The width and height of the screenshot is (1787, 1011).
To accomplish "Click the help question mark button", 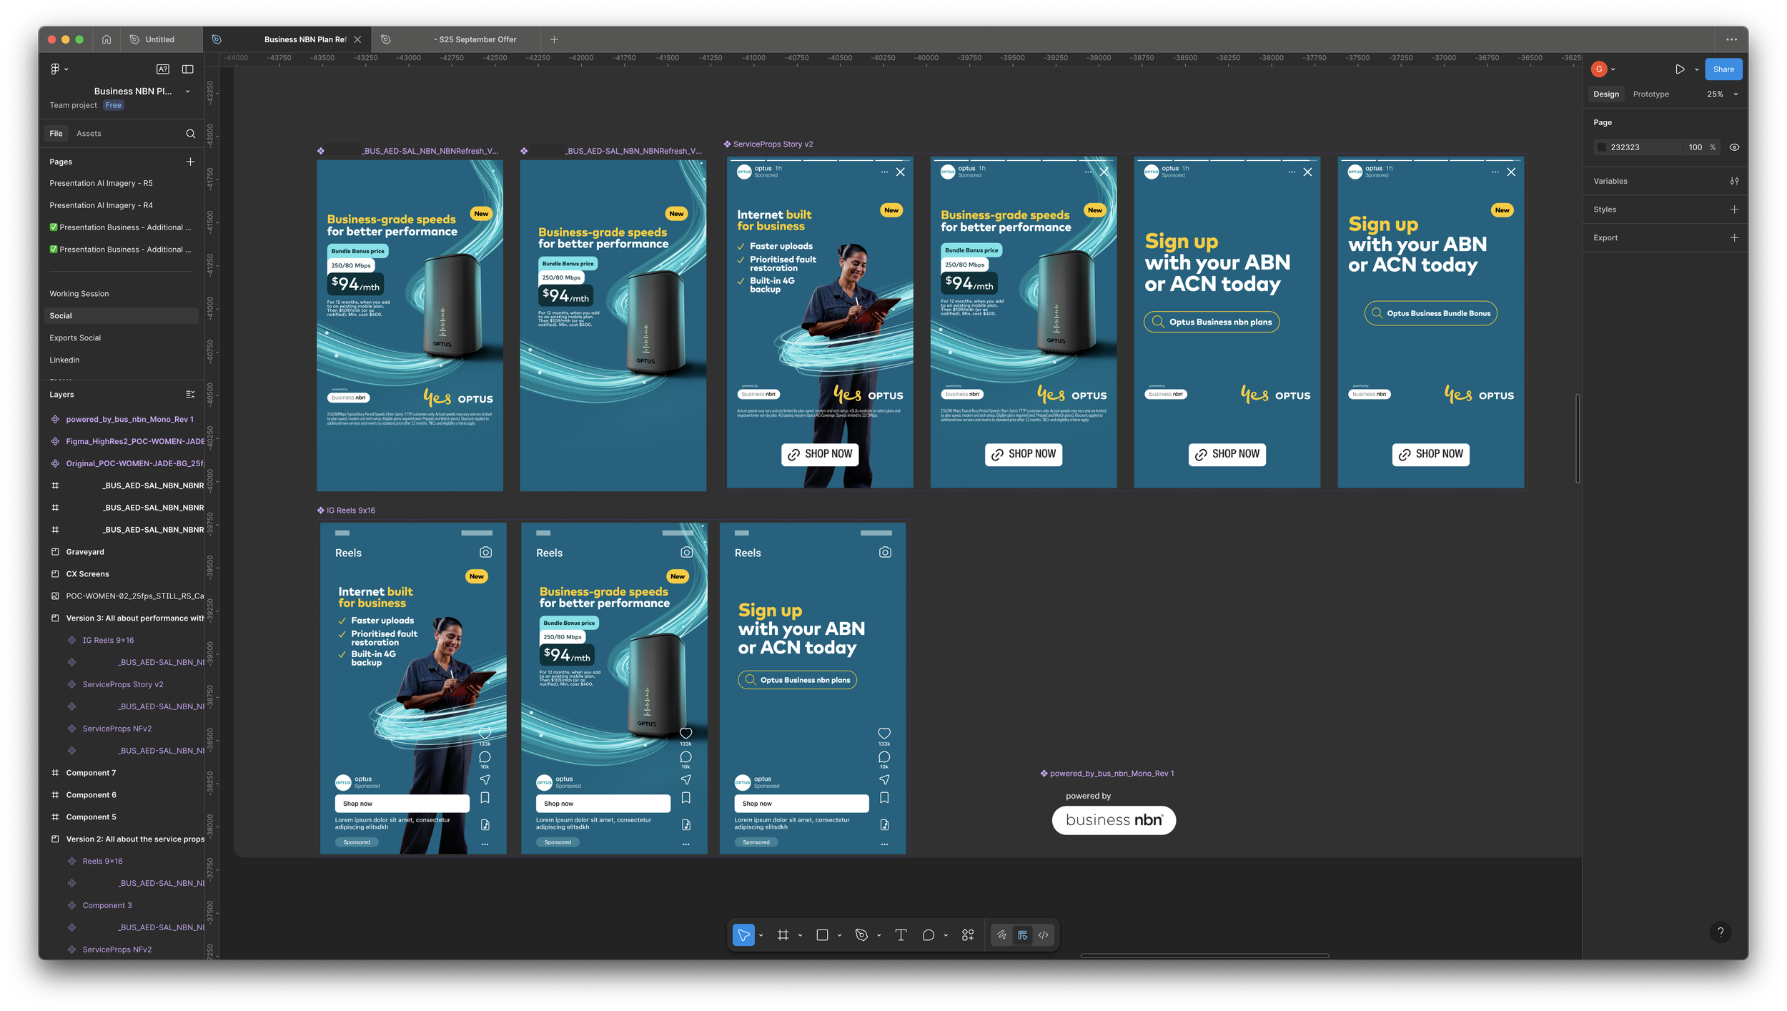I will pos(1721,932).
